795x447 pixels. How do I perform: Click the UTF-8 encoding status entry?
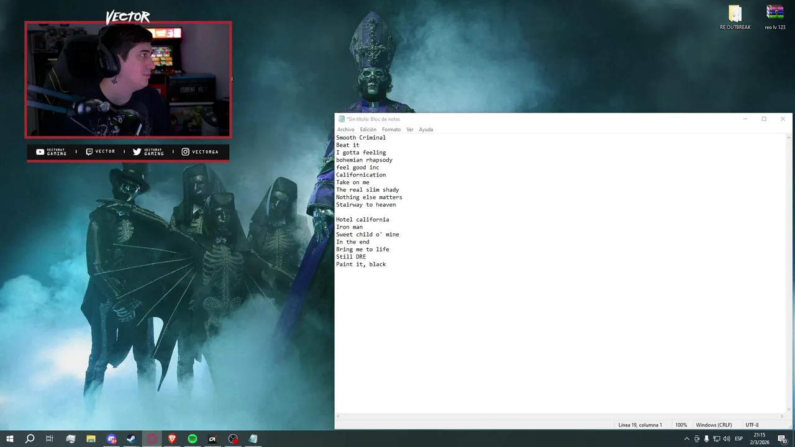(x=752, y=425)
